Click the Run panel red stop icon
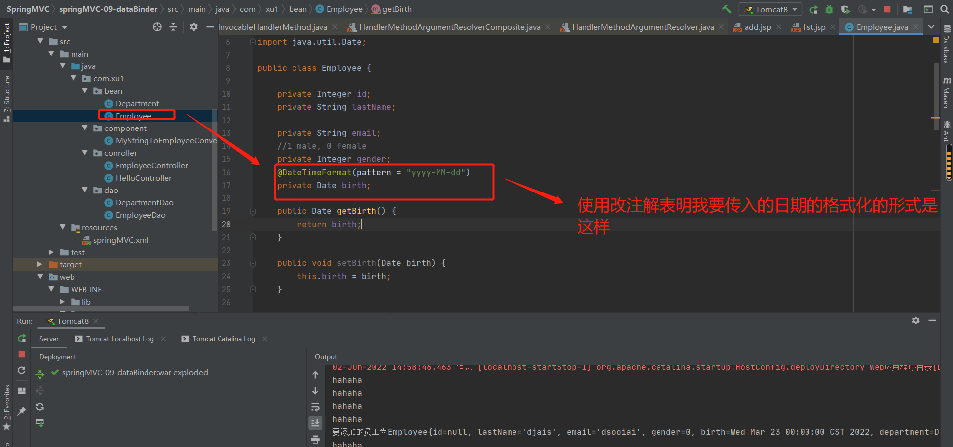This screenshot has width=953, height=447. (22, 354)
